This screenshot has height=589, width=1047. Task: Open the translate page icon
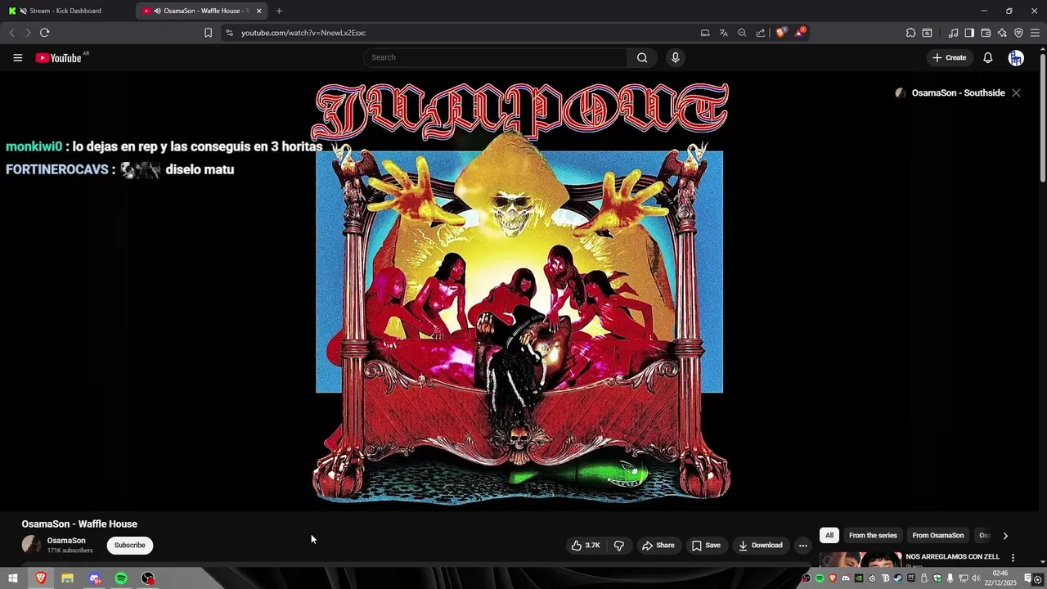[x=723, y=33]
